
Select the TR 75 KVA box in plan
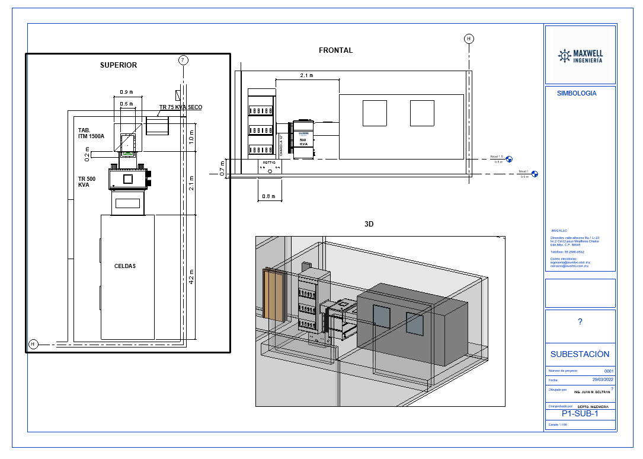click(x=158, y=126)
